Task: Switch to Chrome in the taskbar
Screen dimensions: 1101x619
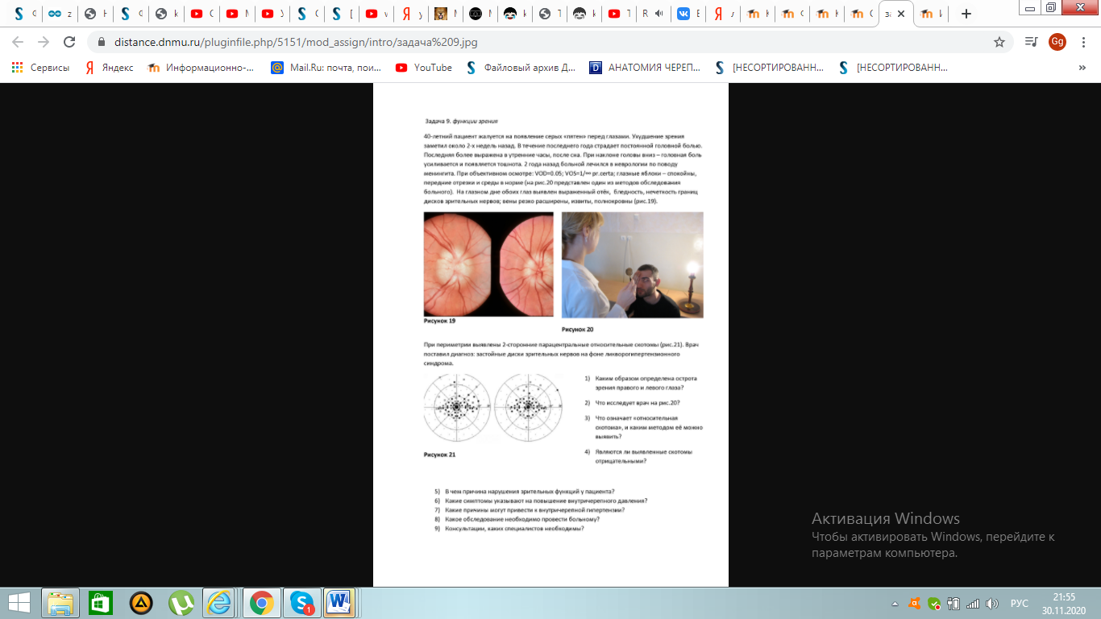Action: [260, 603]
